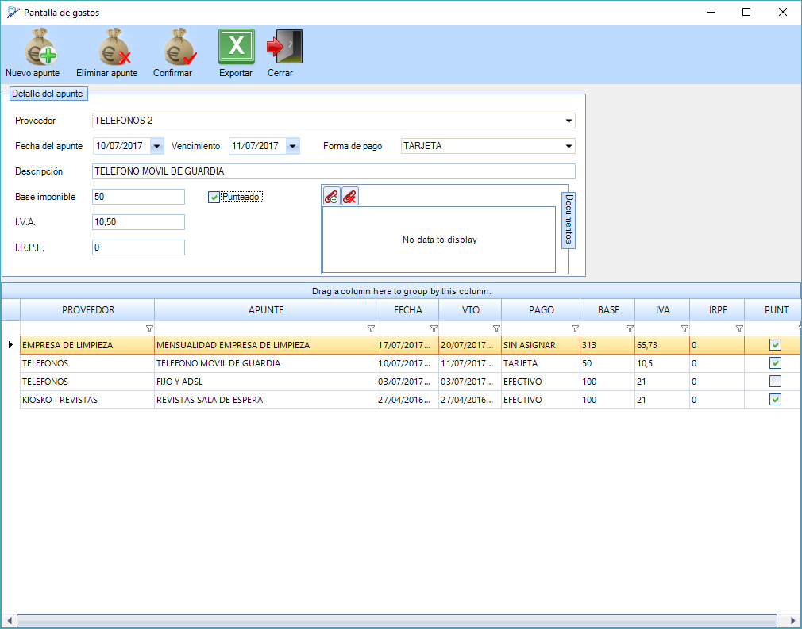Expand the Proveedor dropdown list

[569, 121]
